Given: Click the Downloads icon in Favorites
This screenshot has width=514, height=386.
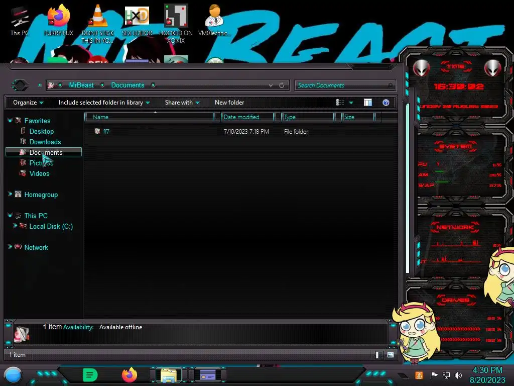Looking at the screenshot, I should [23, 141].
